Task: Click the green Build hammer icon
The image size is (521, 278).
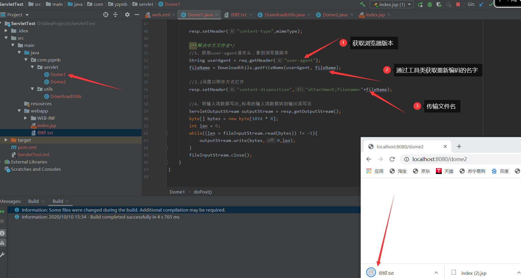Action: click(x=362, y=4)
